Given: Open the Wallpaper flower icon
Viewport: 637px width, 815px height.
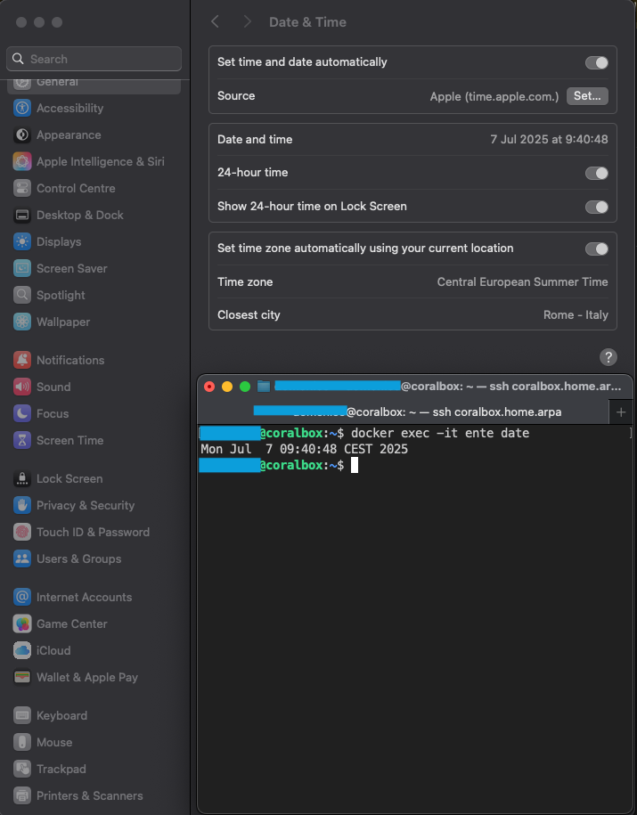Looking at the screenshot, I should pyautogui.click(x=22, y=322).
